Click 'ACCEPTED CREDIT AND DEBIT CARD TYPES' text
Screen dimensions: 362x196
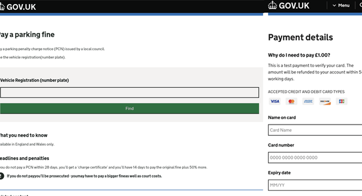point(306,92)
